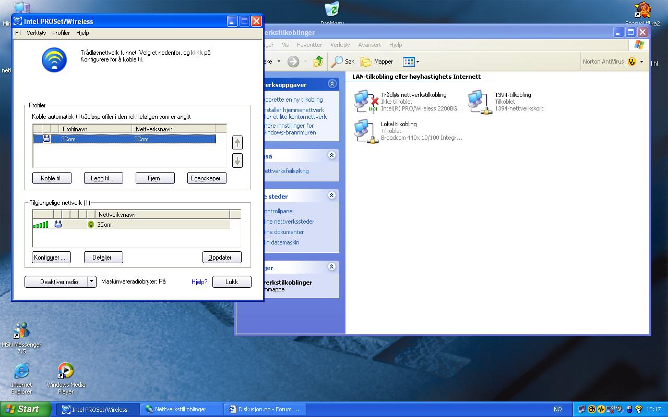Image resolution: width=668 pixels, height=417 pixels.
Task: Click the Koble til button
Action: click(51, 178)
